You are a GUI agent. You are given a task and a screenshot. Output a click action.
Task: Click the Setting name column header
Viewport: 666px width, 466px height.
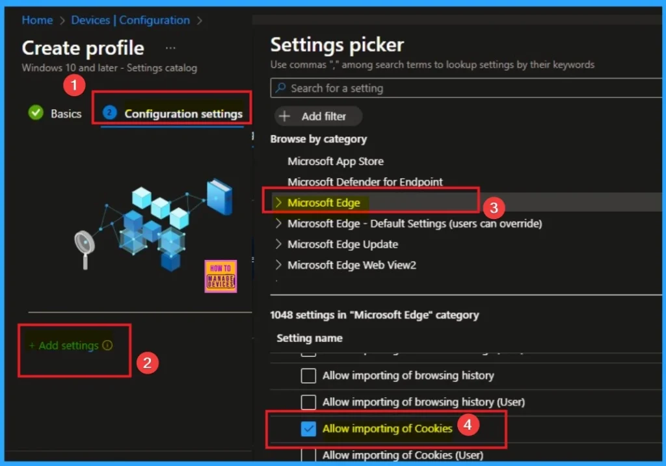pos(309,338)
